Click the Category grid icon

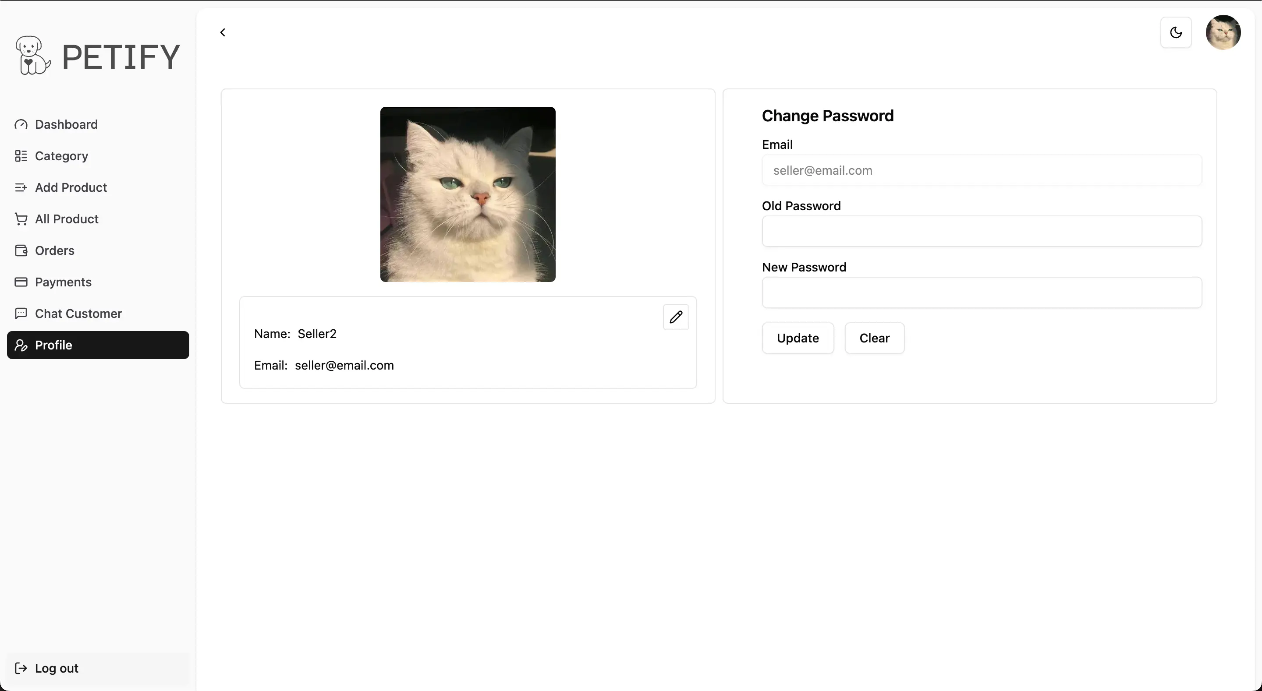pyautogui.click(x=21, y=156)
